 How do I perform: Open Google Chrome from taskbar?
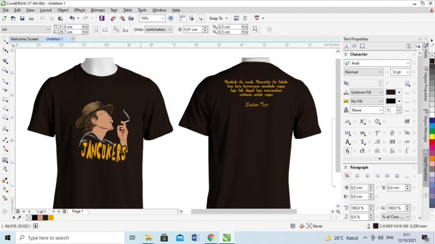(x=211, y=238)
